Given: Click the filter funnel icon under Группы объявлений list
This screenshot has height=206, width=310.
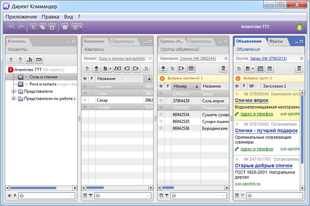Looking at the screenshot, I should point(167,195).
